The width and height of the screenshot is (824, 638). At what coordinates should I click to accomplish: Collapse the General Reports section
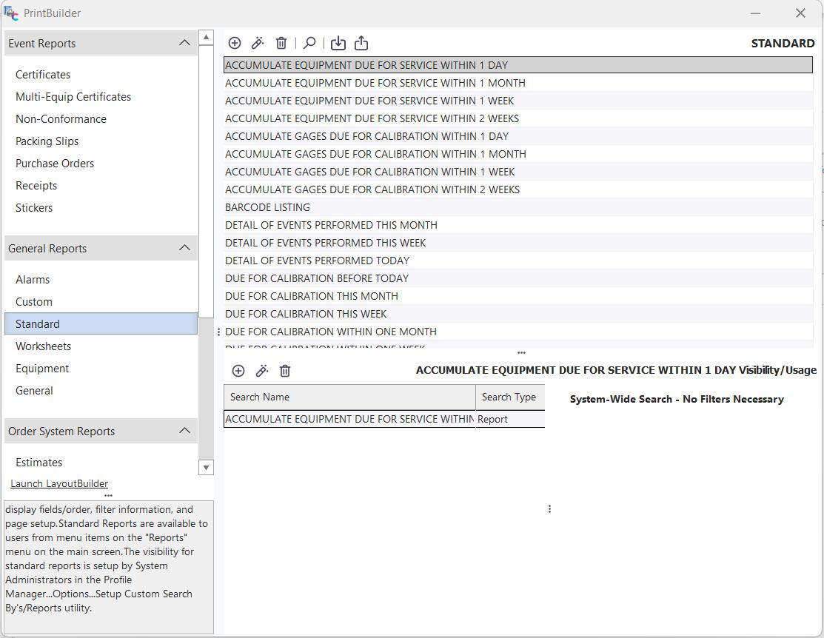pos(184,248)
